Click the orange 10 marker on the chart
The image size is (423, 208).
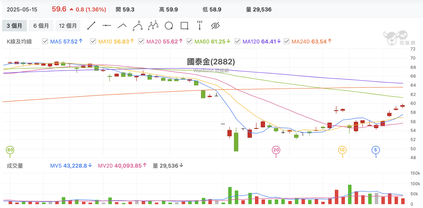click(x=342, y=150)
